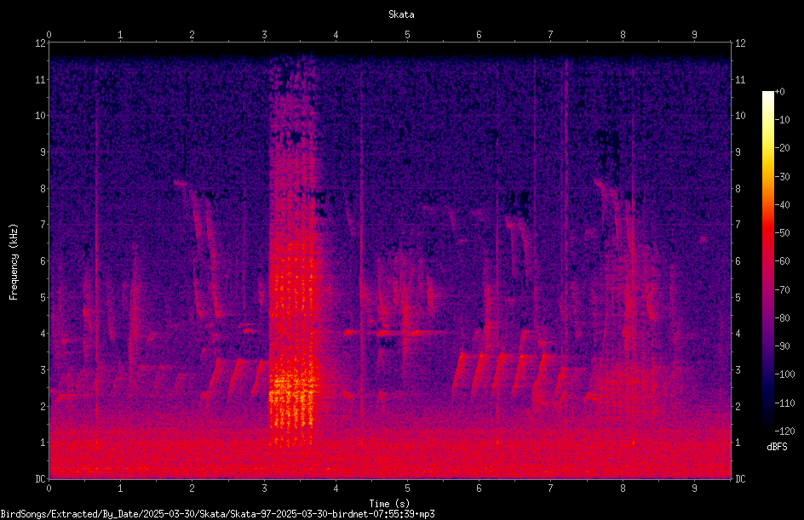The height and width of the screenshot is (520, 804).
Task: Click the "-120" color scale value
Action: coord(784,431)
